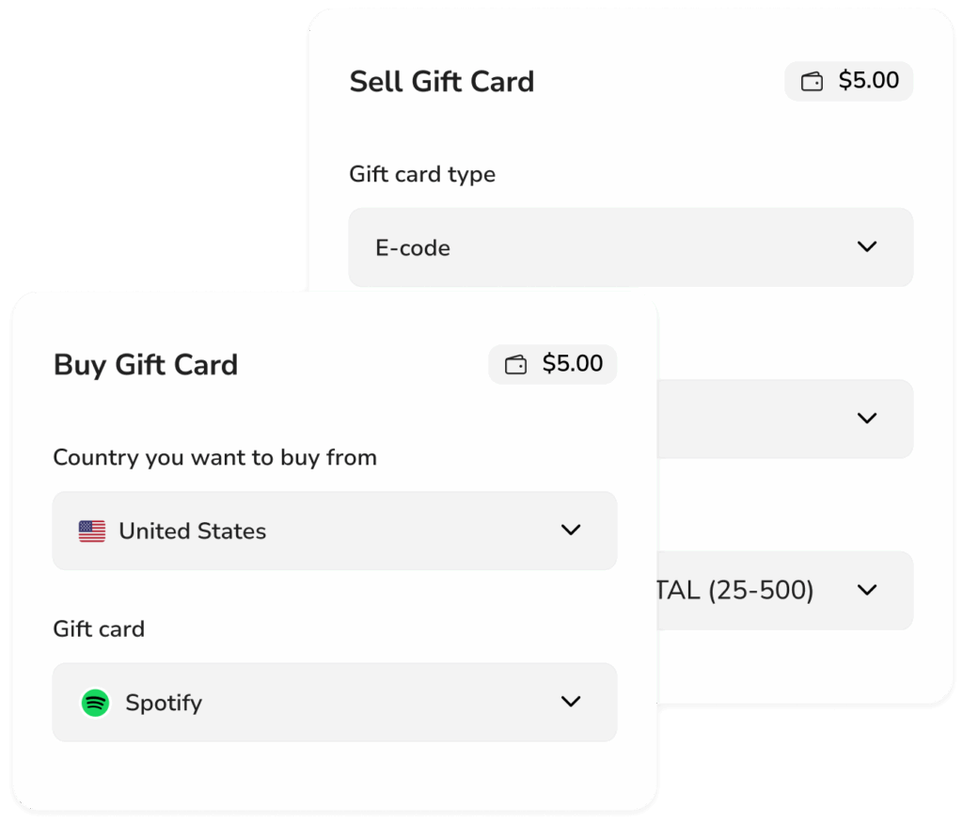Open the United States country dropdown arrow
Screen dimensions: 963x824
(571, 530)
